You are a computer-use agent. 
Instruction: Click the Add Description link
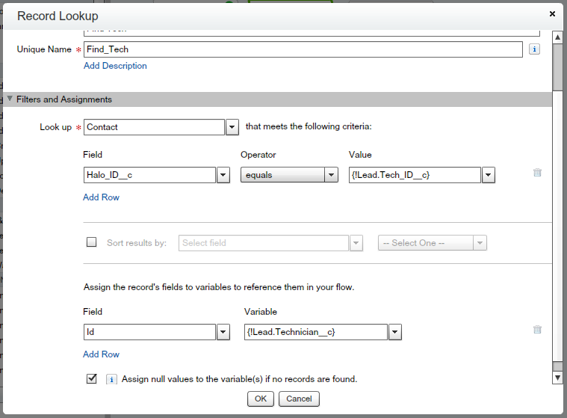(115, 66)
